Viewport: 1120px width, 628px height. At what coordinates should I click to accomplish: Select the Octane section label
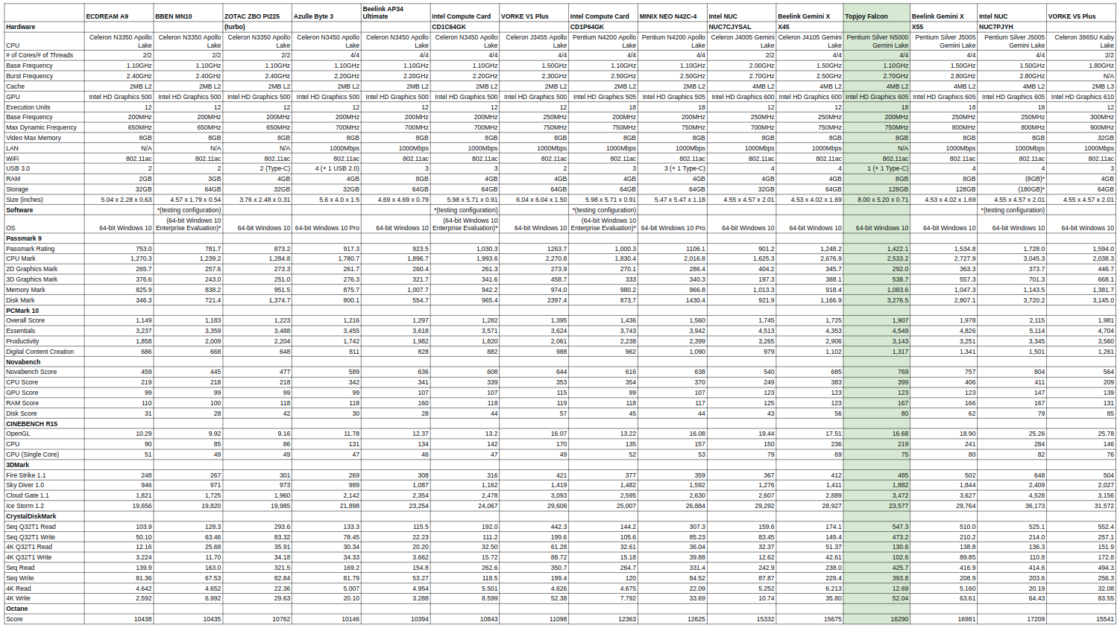[16, 609]
